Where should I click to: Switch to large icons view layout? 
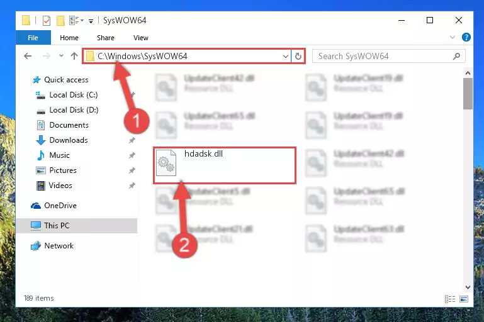(464, 299)
